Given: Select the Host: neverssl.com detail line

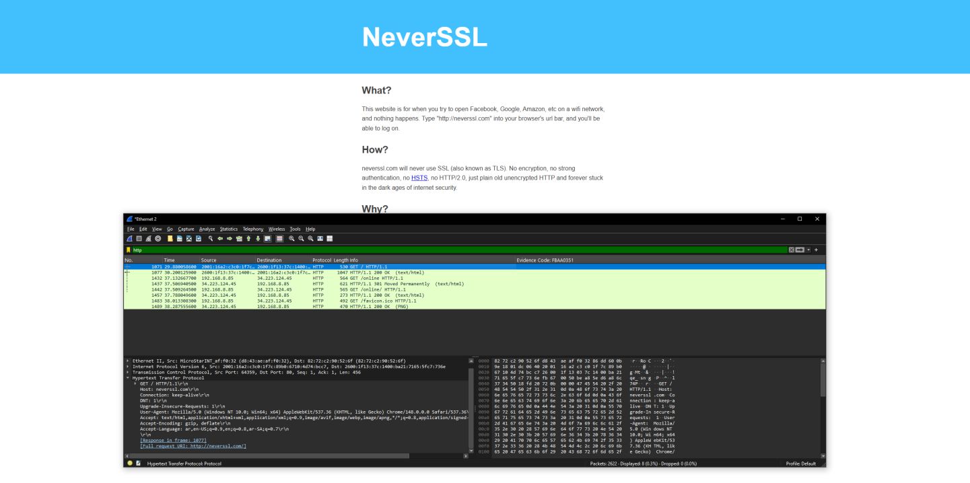Looking at the screenshot, I should tap(169, 389).
